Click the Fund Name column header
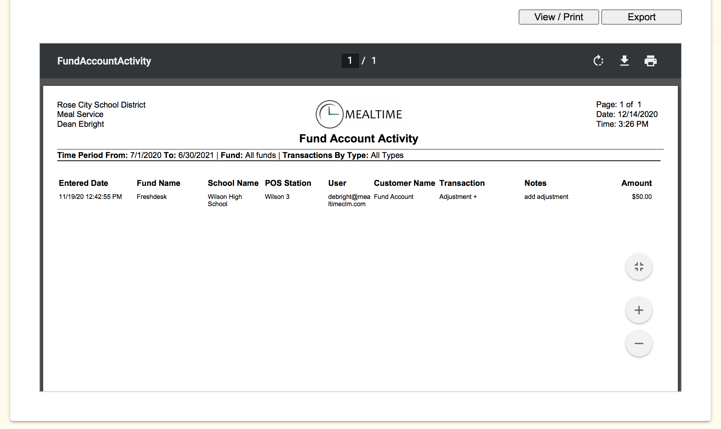The width and height of the screenshot is (721, 429). click(158, 183)
